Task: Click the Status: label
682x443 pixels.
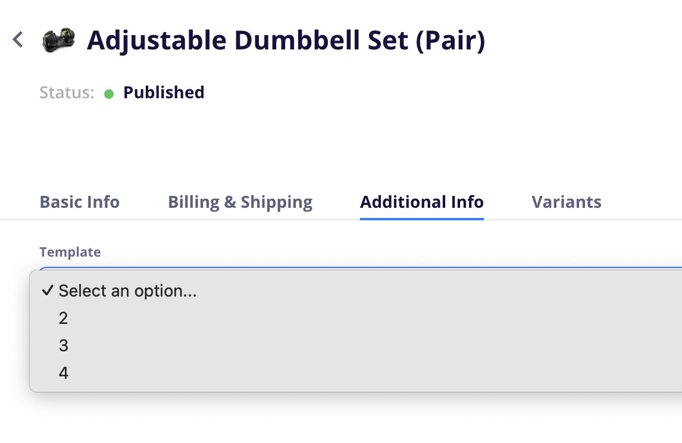Action: click(67, 92)
